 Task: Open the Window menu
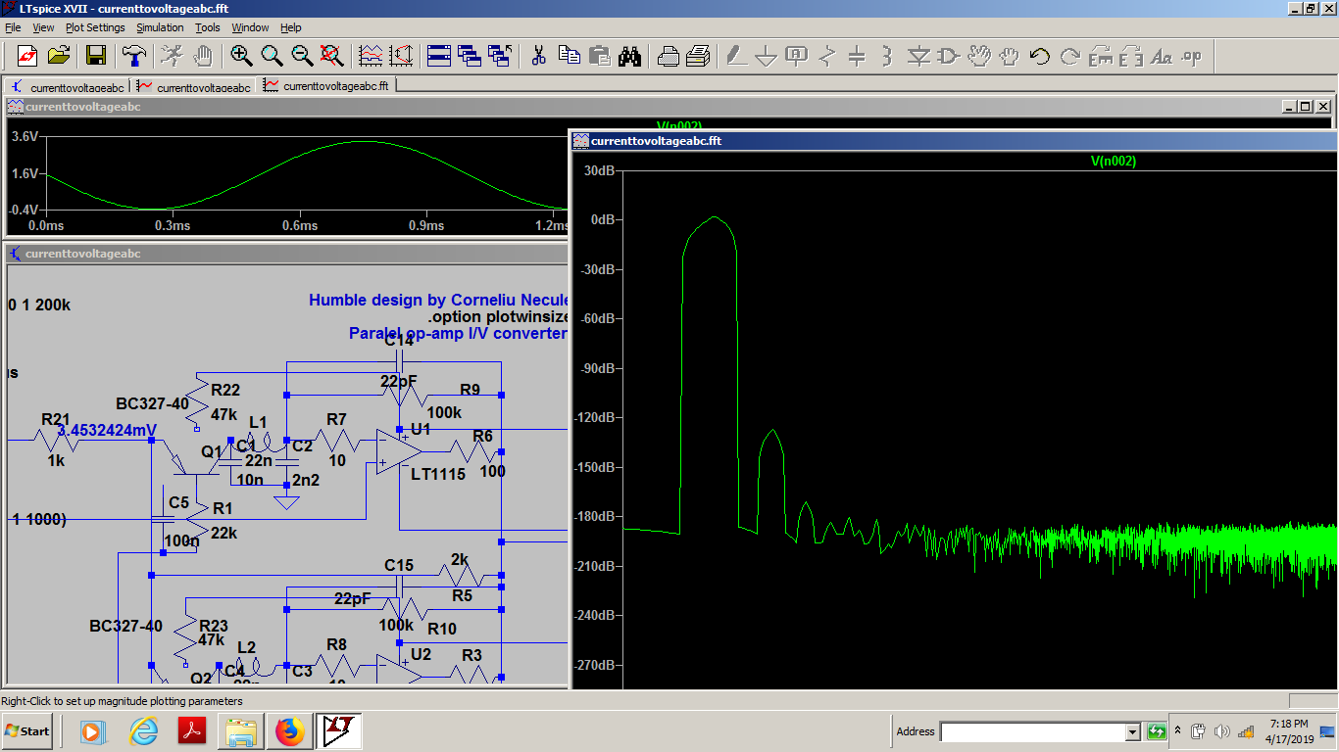coord(250,27)
